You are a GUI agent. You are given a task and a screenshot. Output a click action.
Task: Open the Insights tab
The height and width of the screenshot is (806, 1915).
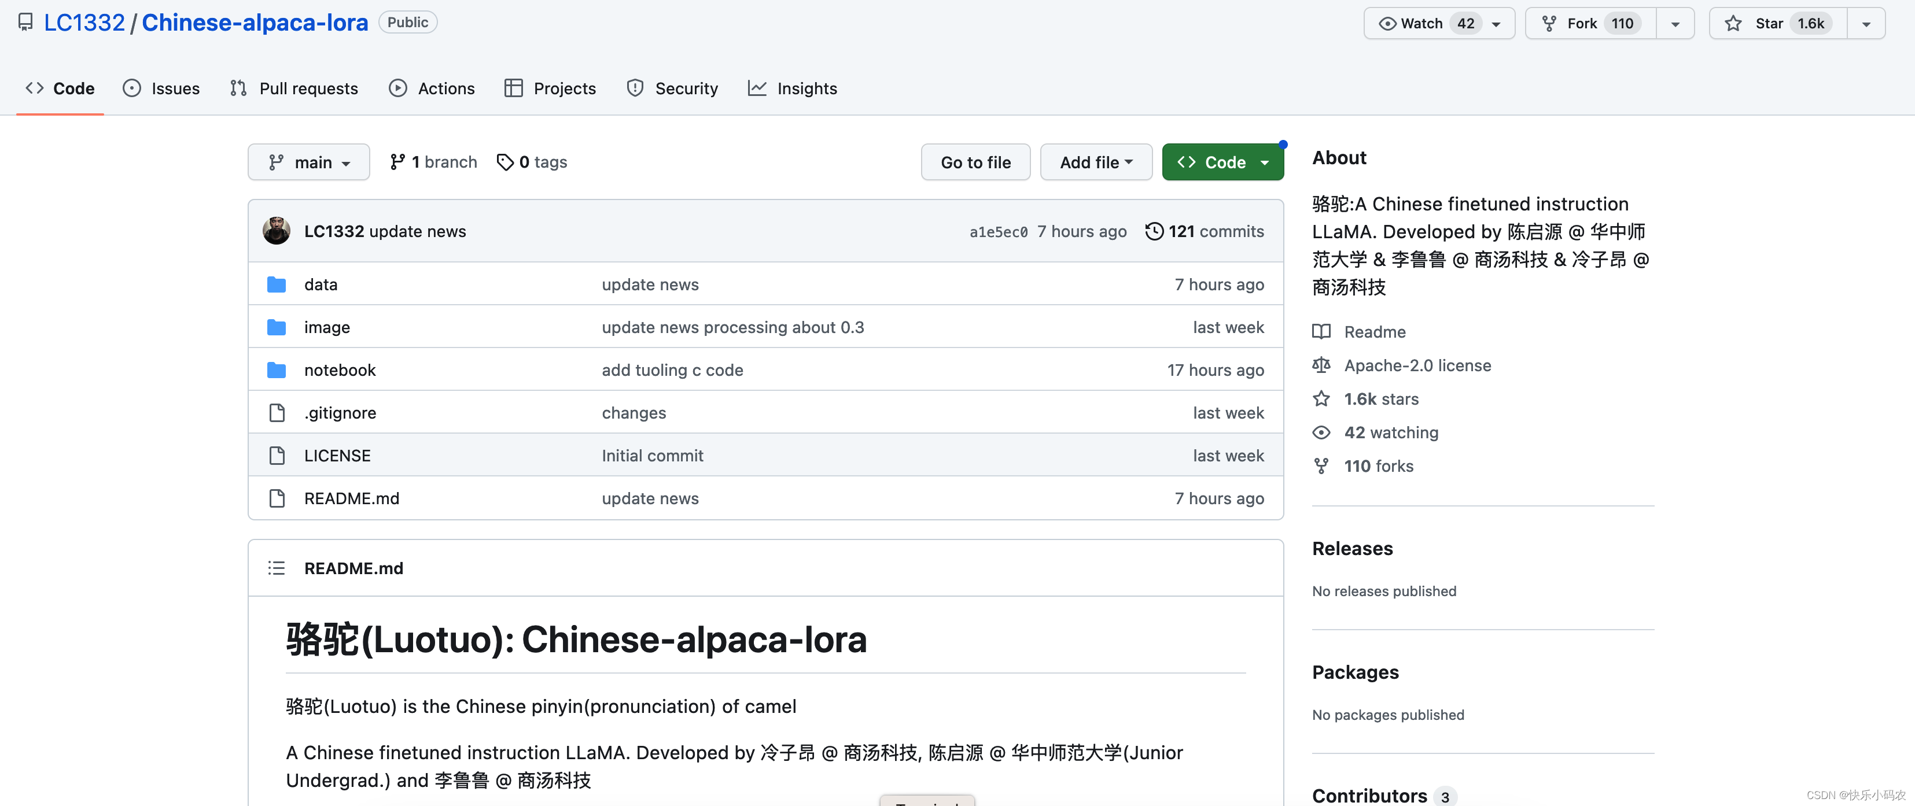click(793, 88)
